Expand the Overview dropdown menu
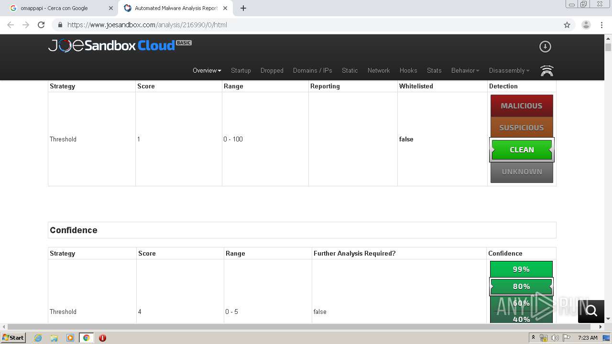 pos(207,70)
